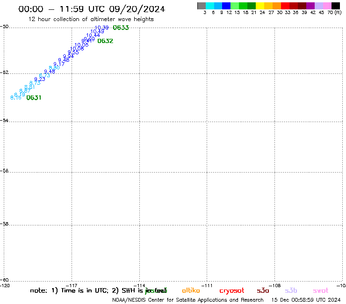Click the lavender swatch in the color bar

tap(318, 6)
